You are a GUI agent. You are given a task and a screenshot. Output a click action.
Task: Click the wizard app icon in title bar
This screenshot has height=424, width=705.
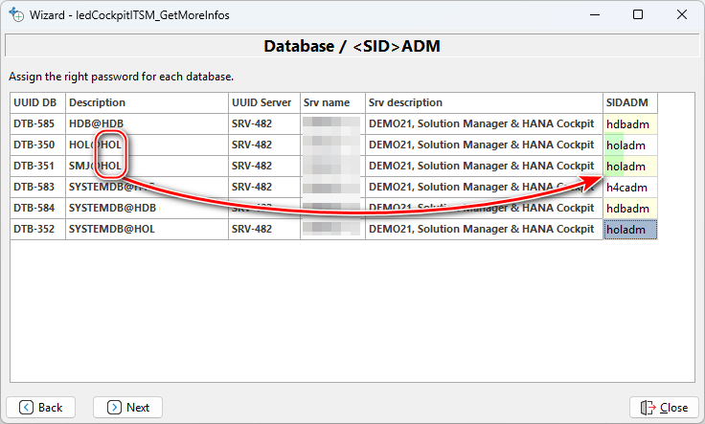click(16, 15)
